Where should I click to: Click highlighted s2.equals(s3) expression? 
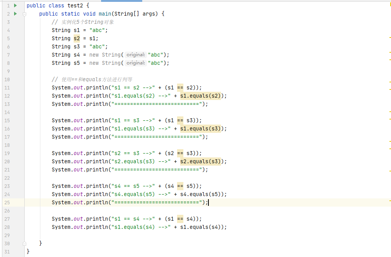point(201,161)
